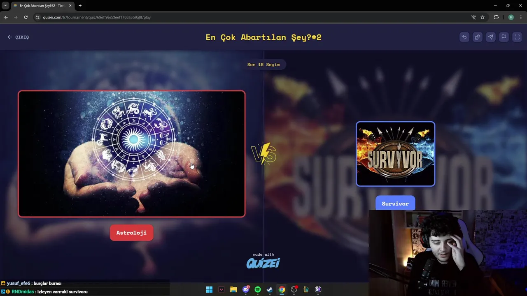Click the dice shuffle icon
527x296 pixels.
pos(477,37)
